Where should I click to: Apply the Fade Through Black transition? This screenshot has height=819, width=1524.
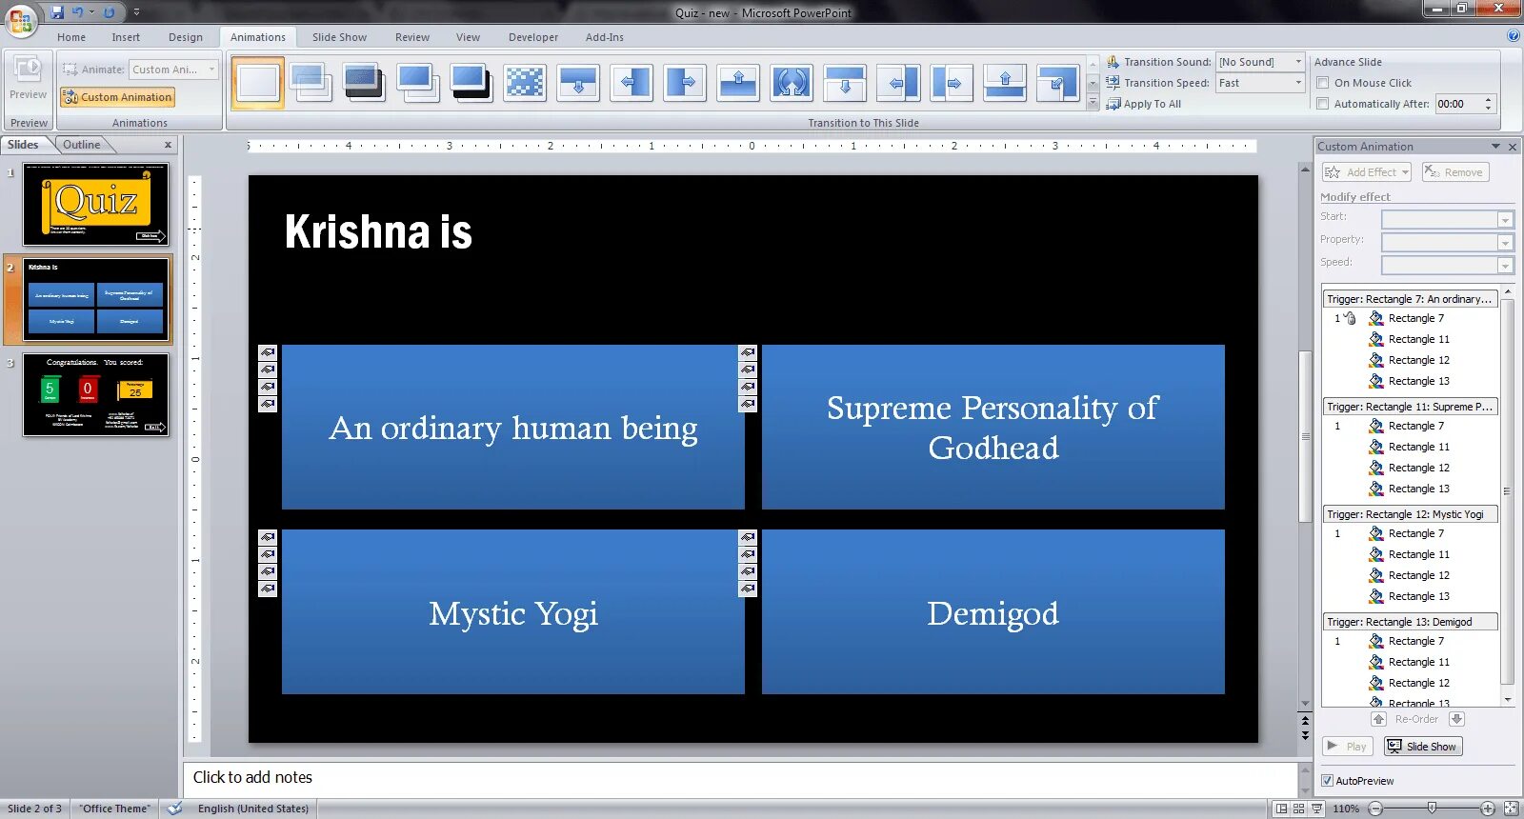pyautogui.click(x=364, y=83)
